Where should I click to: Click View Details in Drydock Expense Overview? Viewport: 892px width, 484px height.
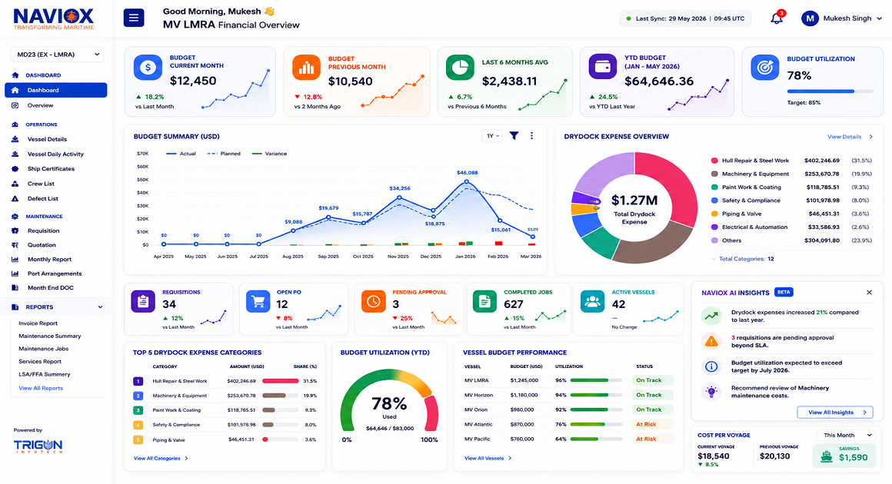click(x=850, y=137)
